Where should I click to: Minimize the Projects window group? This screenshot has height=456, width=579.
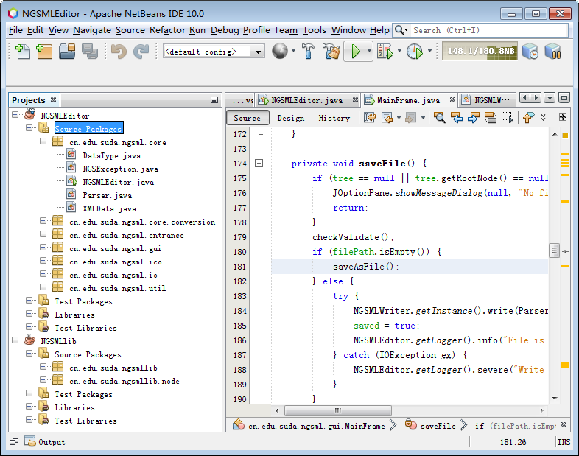coord(214,99)
